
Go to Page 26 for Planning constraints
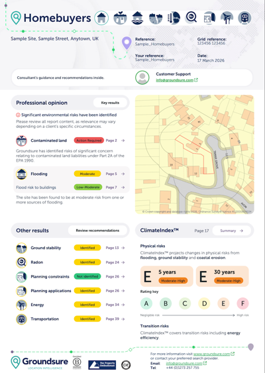tap(115, 276)
